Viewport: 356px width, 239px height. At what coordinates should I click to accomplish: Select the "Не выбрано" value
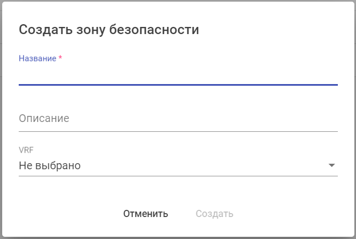coord(50,165)
